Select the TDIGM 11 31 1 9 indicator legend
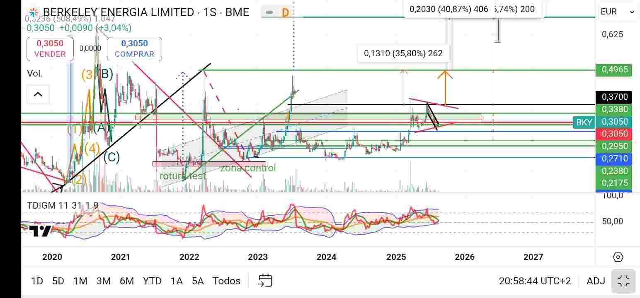Image resolution: width=640 pixels, height=298 pixels. click(63, 205)
